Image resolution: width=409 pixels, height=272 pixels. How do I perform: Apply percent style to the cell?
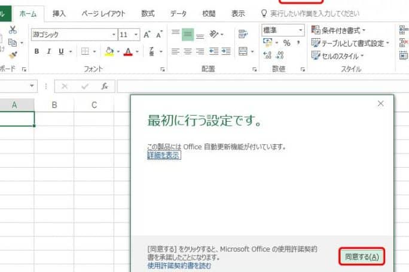coord(286,43)
